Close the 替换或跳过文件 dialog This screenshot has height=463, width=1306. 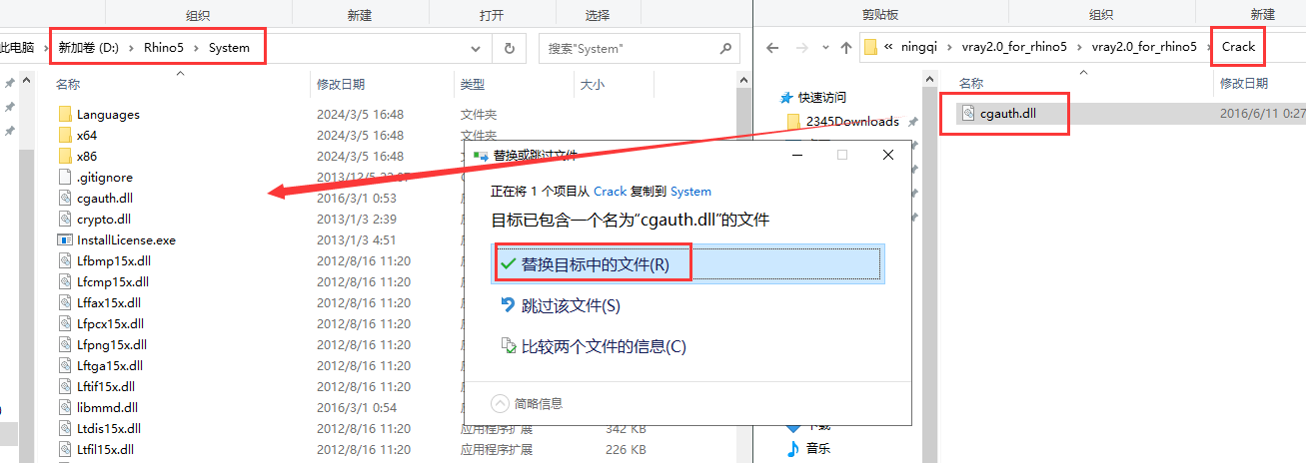tap(888, 155)
